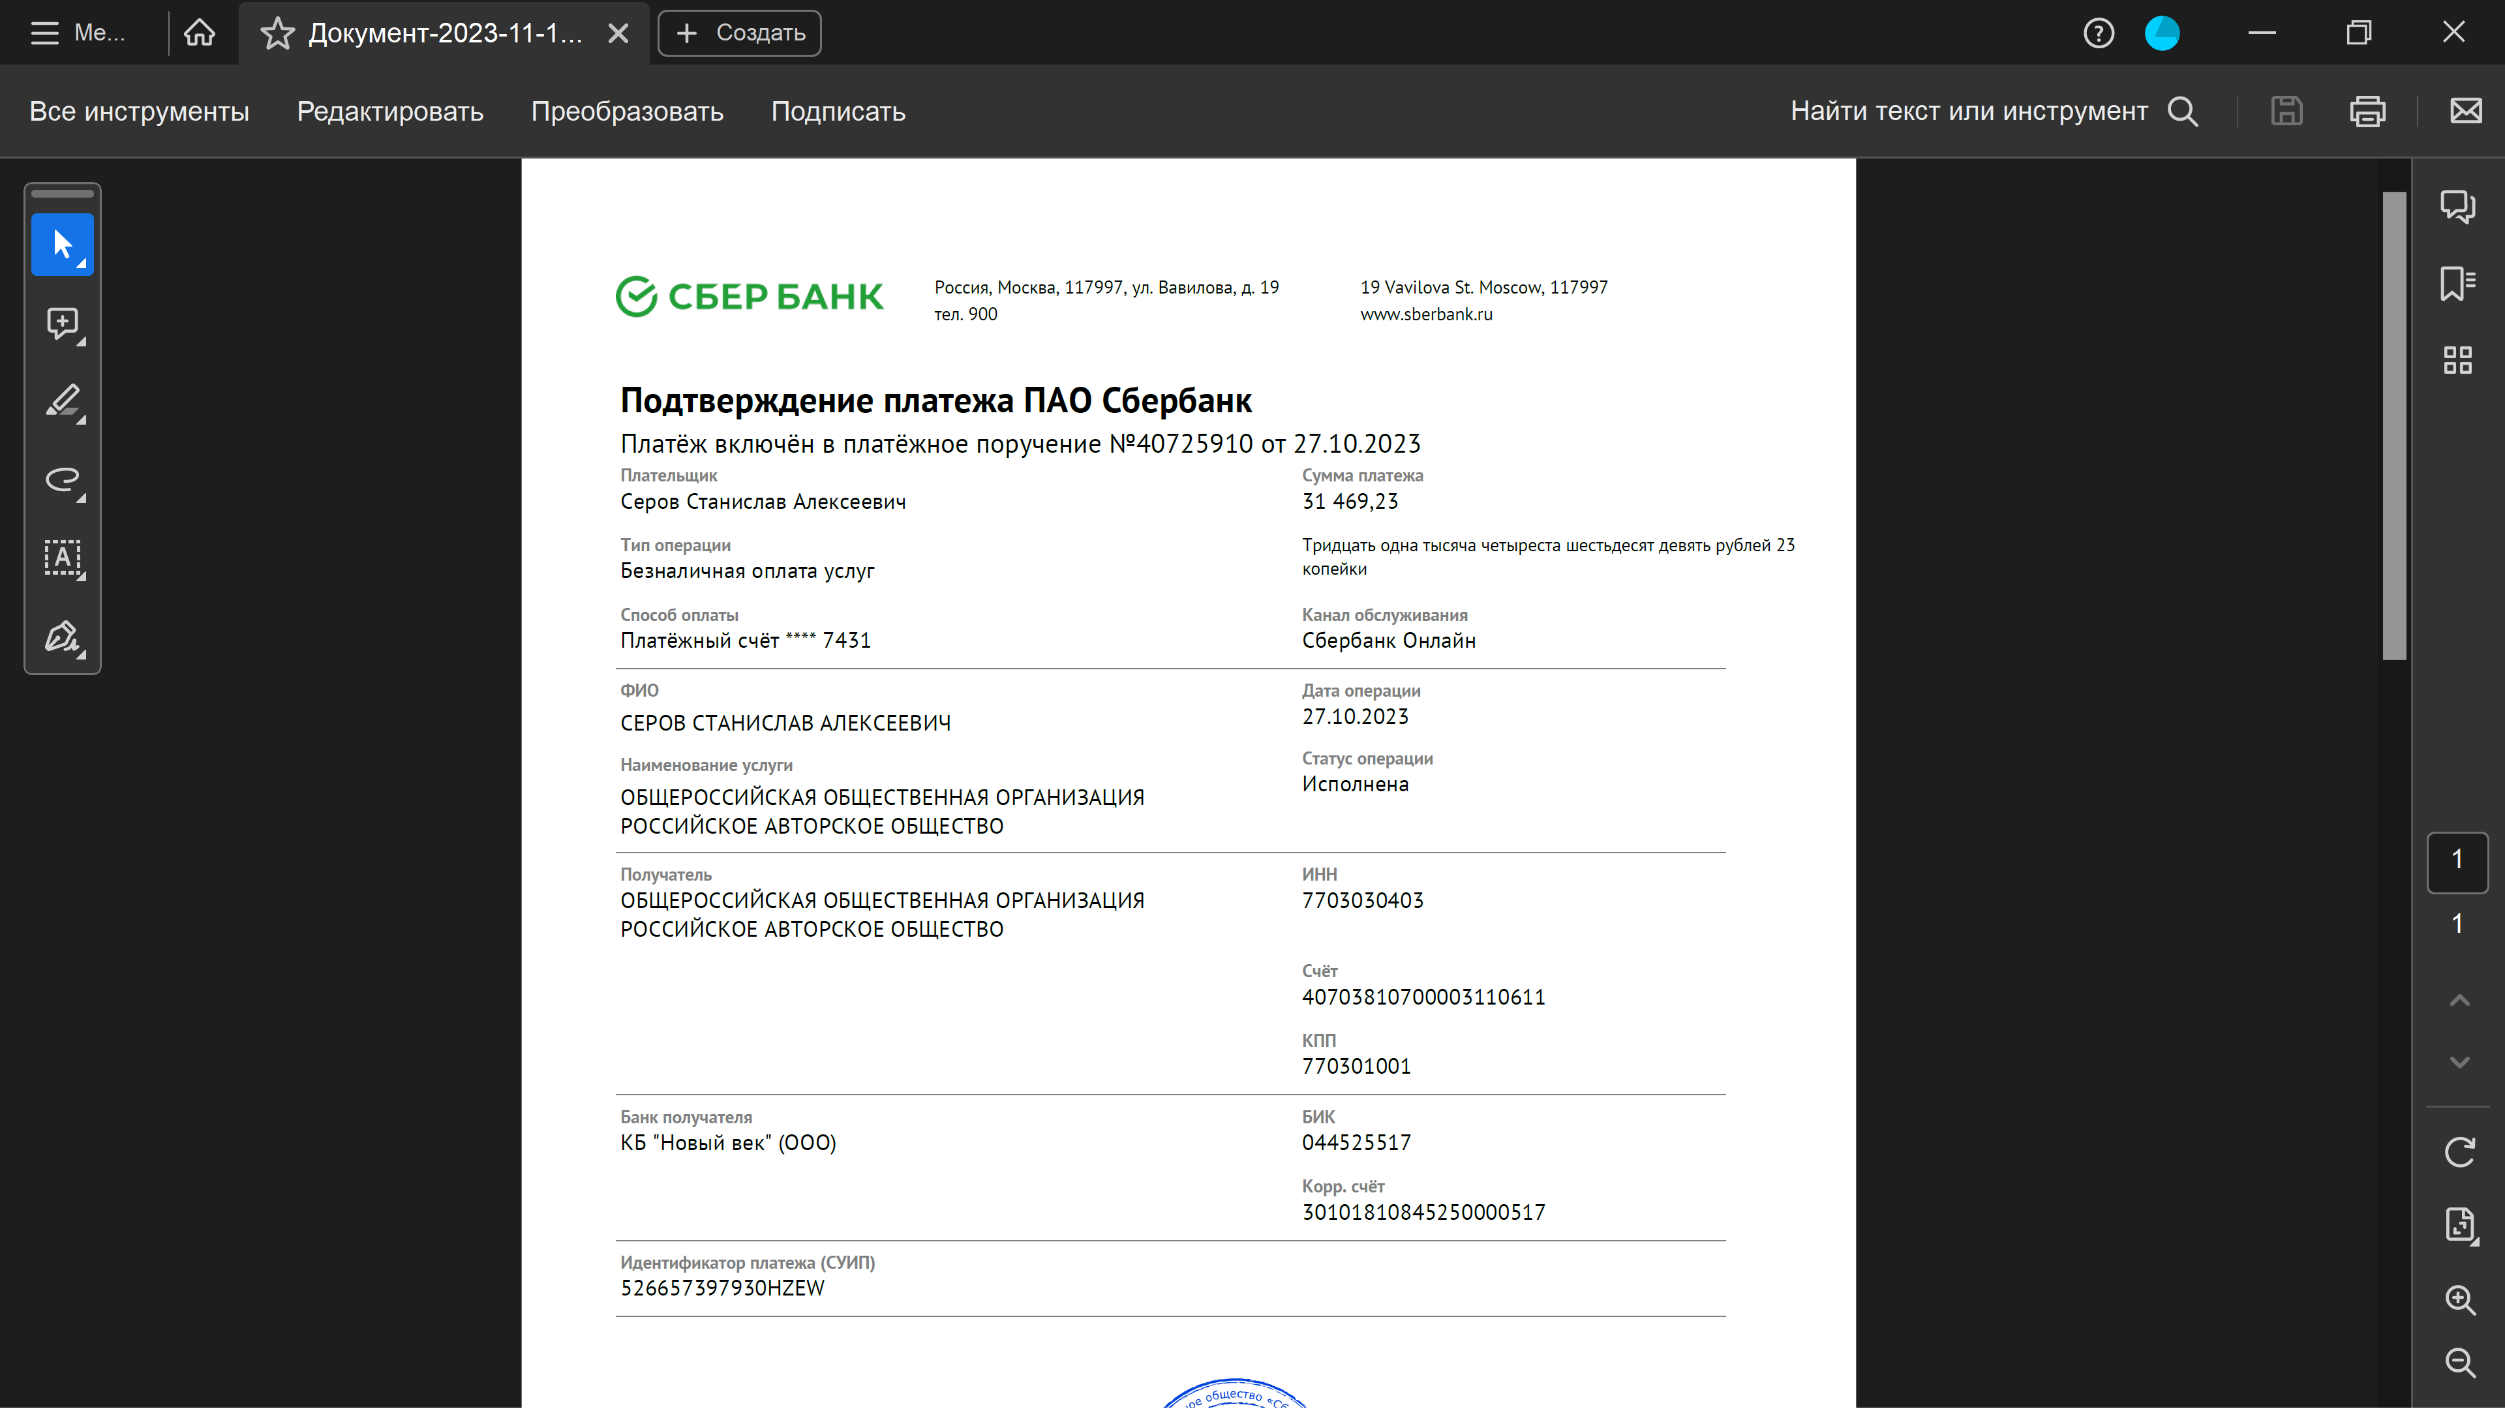Choose the freehand draw lasso tool
This screenshot has height=1409, width=2505.
point(62,479)
